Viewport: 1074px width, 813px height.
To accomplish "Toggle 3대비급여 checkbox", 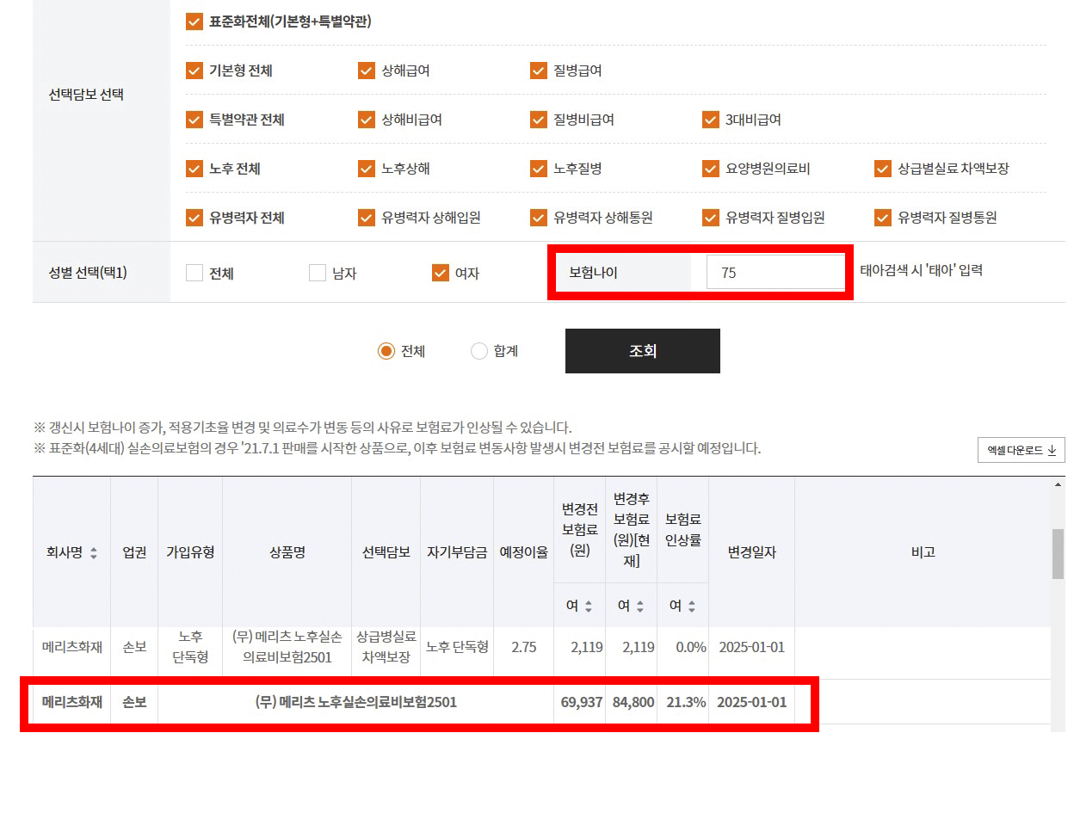I will pos(711,120).
